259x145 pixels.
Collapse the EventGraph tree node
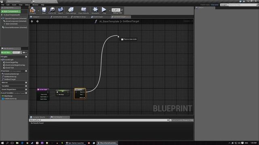(x=1, y=60)
